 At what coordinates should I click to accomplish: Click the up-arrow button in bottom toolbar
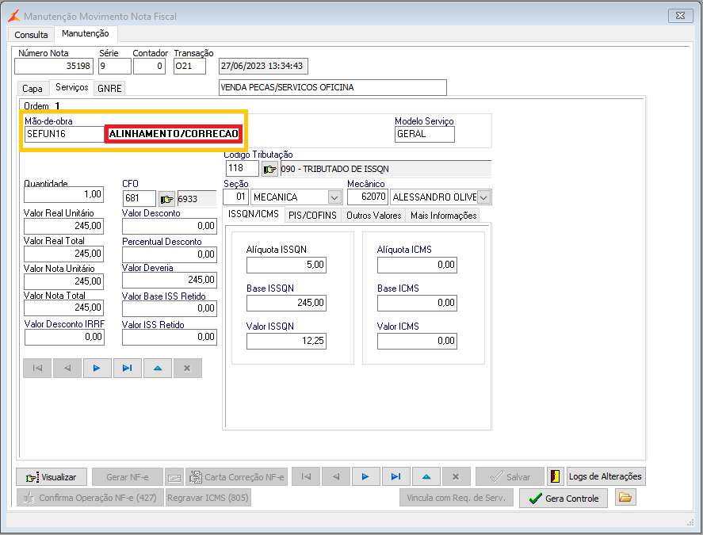(x=426, y=476)
